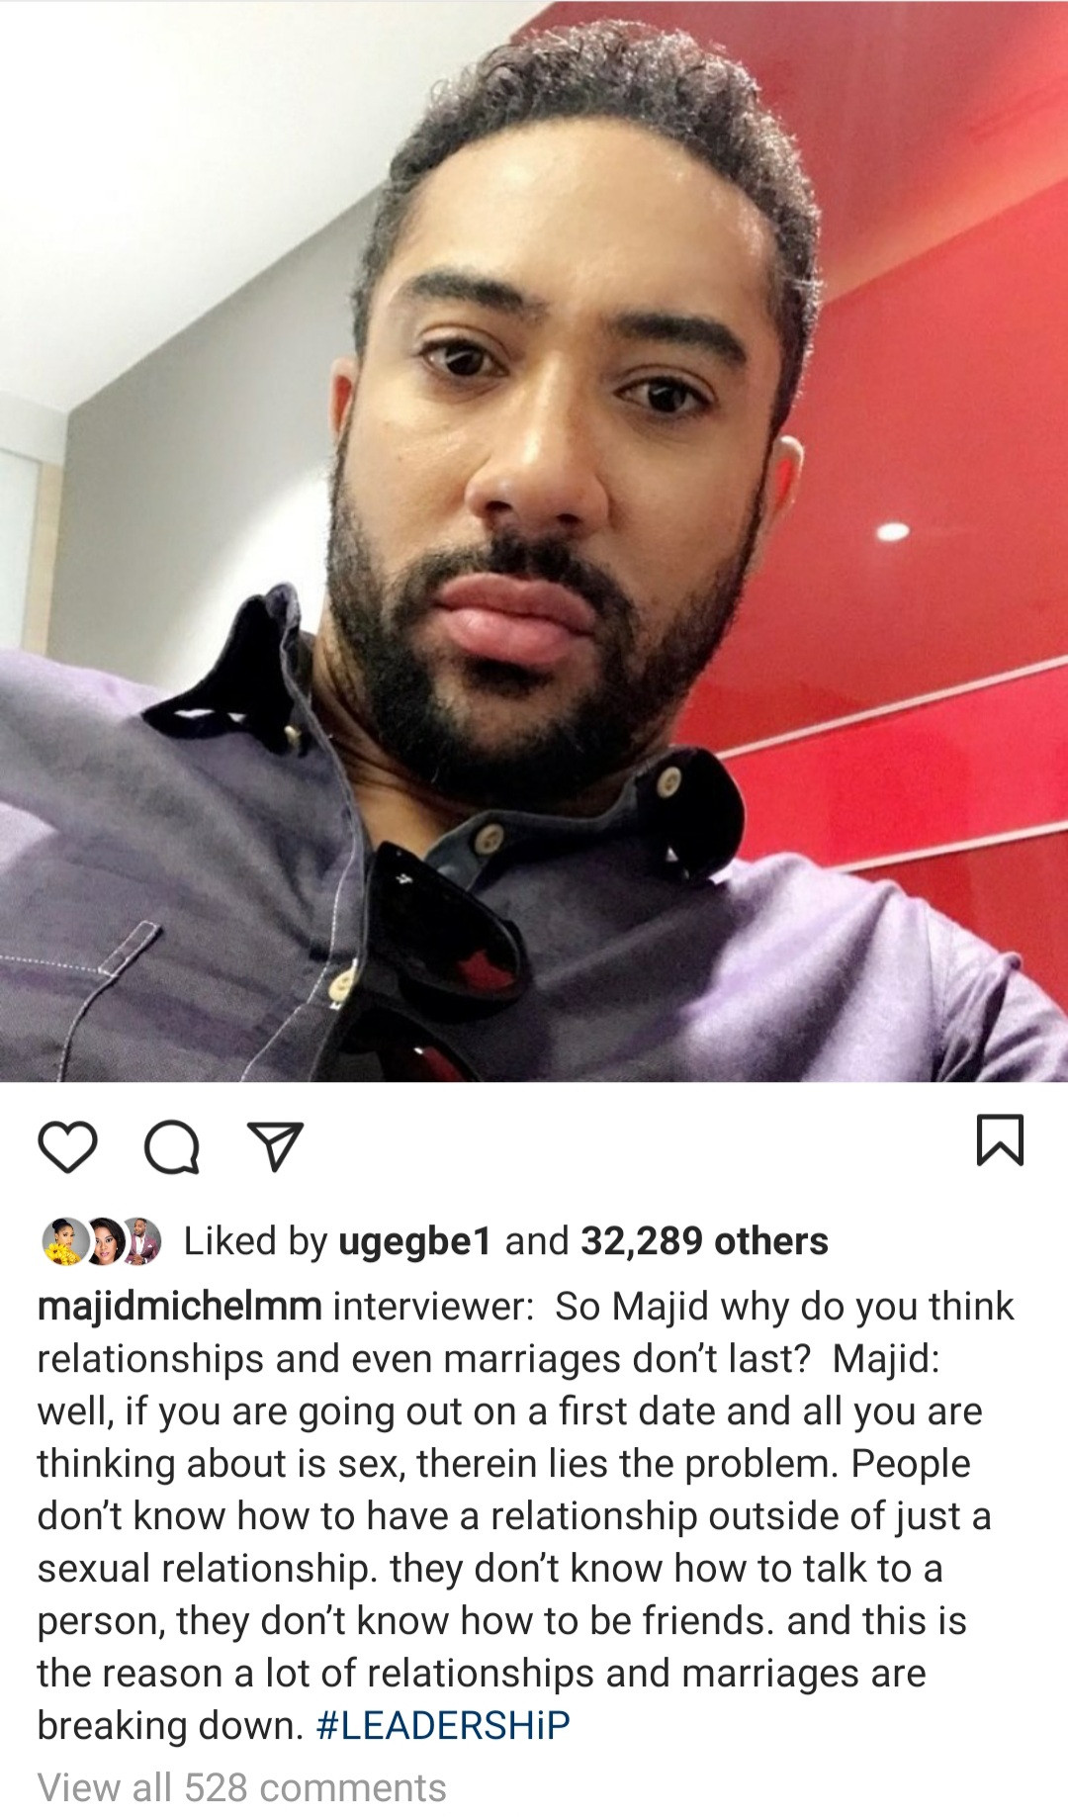Tap the selfie photo of the post
Image resolution: width=1068 pixels, height=1817 pixels.
(x=534, y=541)
